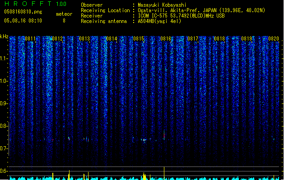Select the meteor count value 8
This screenshot has width=284, height=180.
coord(64,21)
